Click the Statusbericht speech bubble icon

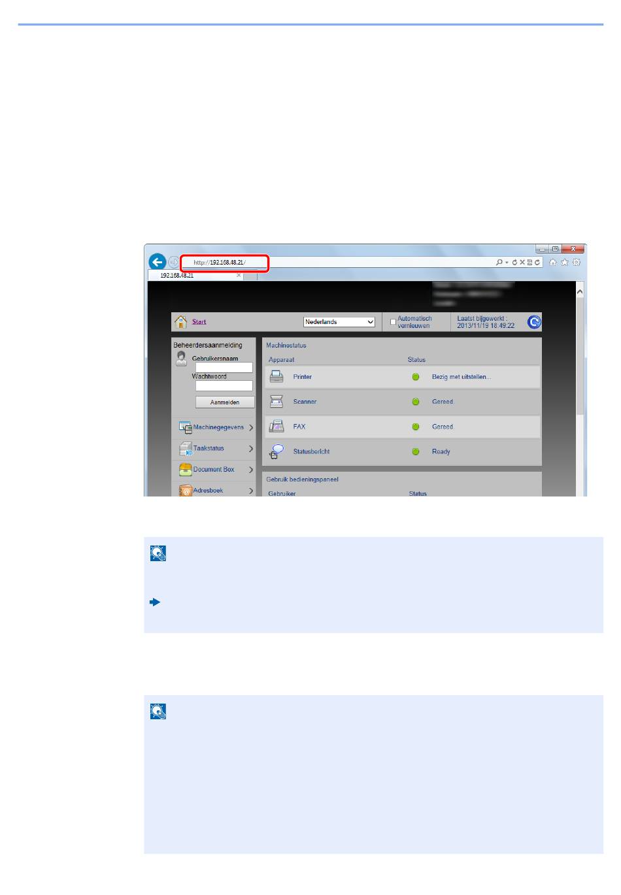(x=277, y=451)
